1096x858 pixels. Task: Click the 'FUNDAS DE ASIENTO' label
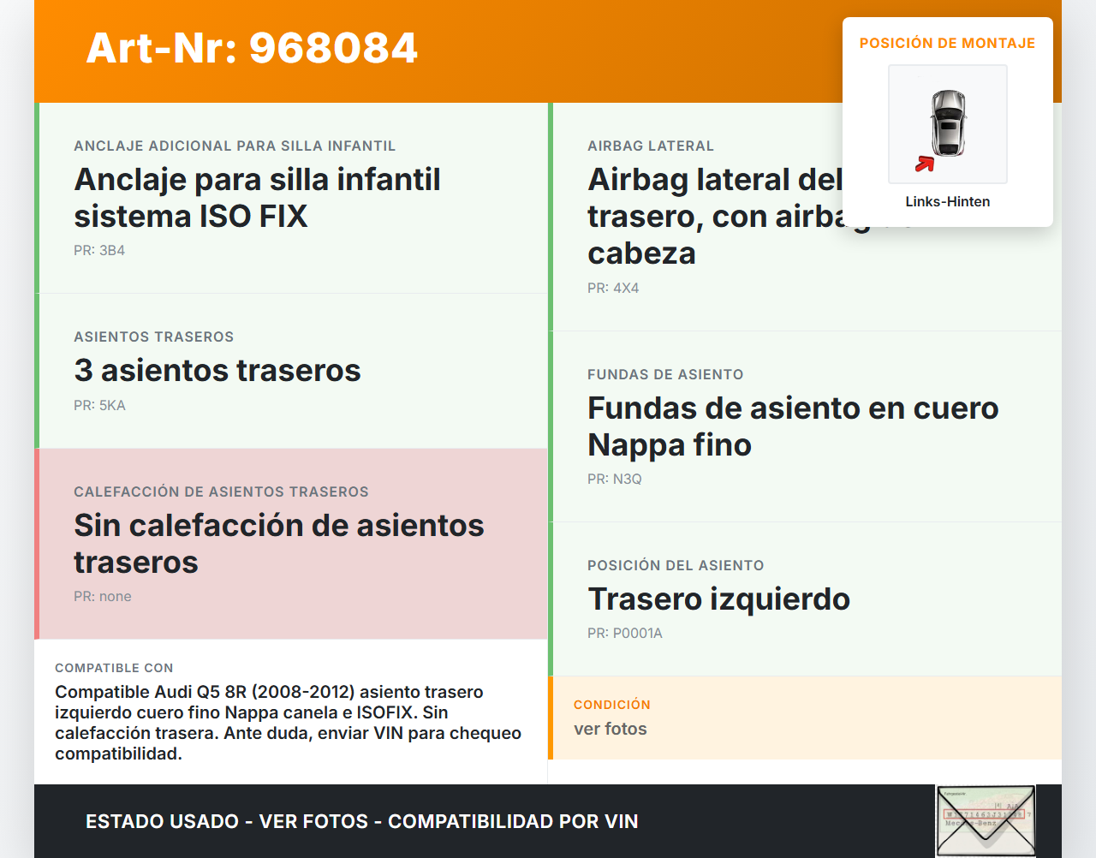tap(665, 374)
